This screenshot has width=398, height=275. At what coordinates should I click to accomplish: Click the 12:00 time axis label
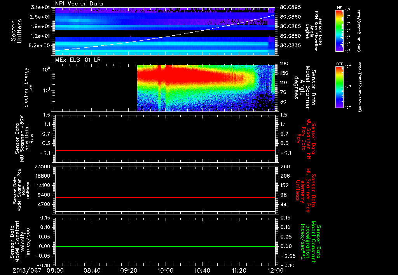tap(276, 270)
